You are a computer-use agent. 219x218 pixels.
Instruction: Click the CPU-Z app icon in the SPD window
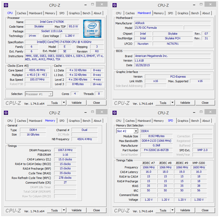pyautogui.click(x=115, y=113)
